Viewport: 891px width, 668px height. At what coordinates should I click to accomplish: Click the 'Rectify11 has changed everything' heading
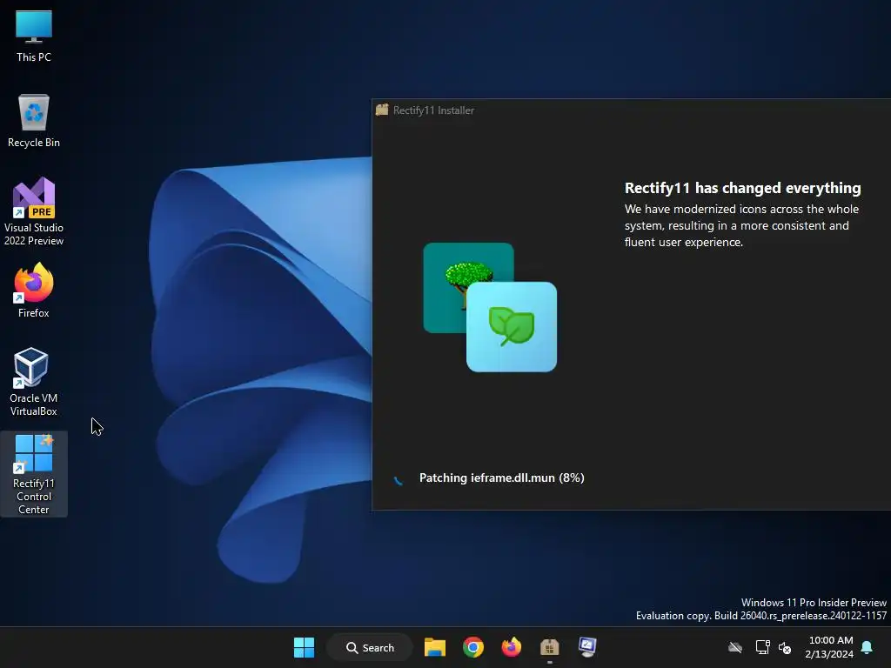(743, 188)
